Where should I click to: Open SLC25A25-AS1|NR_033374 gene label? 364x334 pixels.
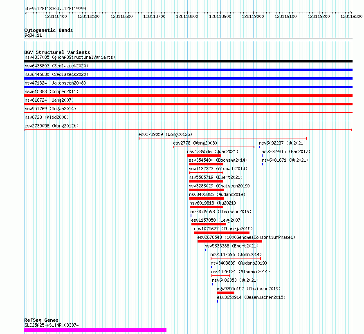click(52, 325)
